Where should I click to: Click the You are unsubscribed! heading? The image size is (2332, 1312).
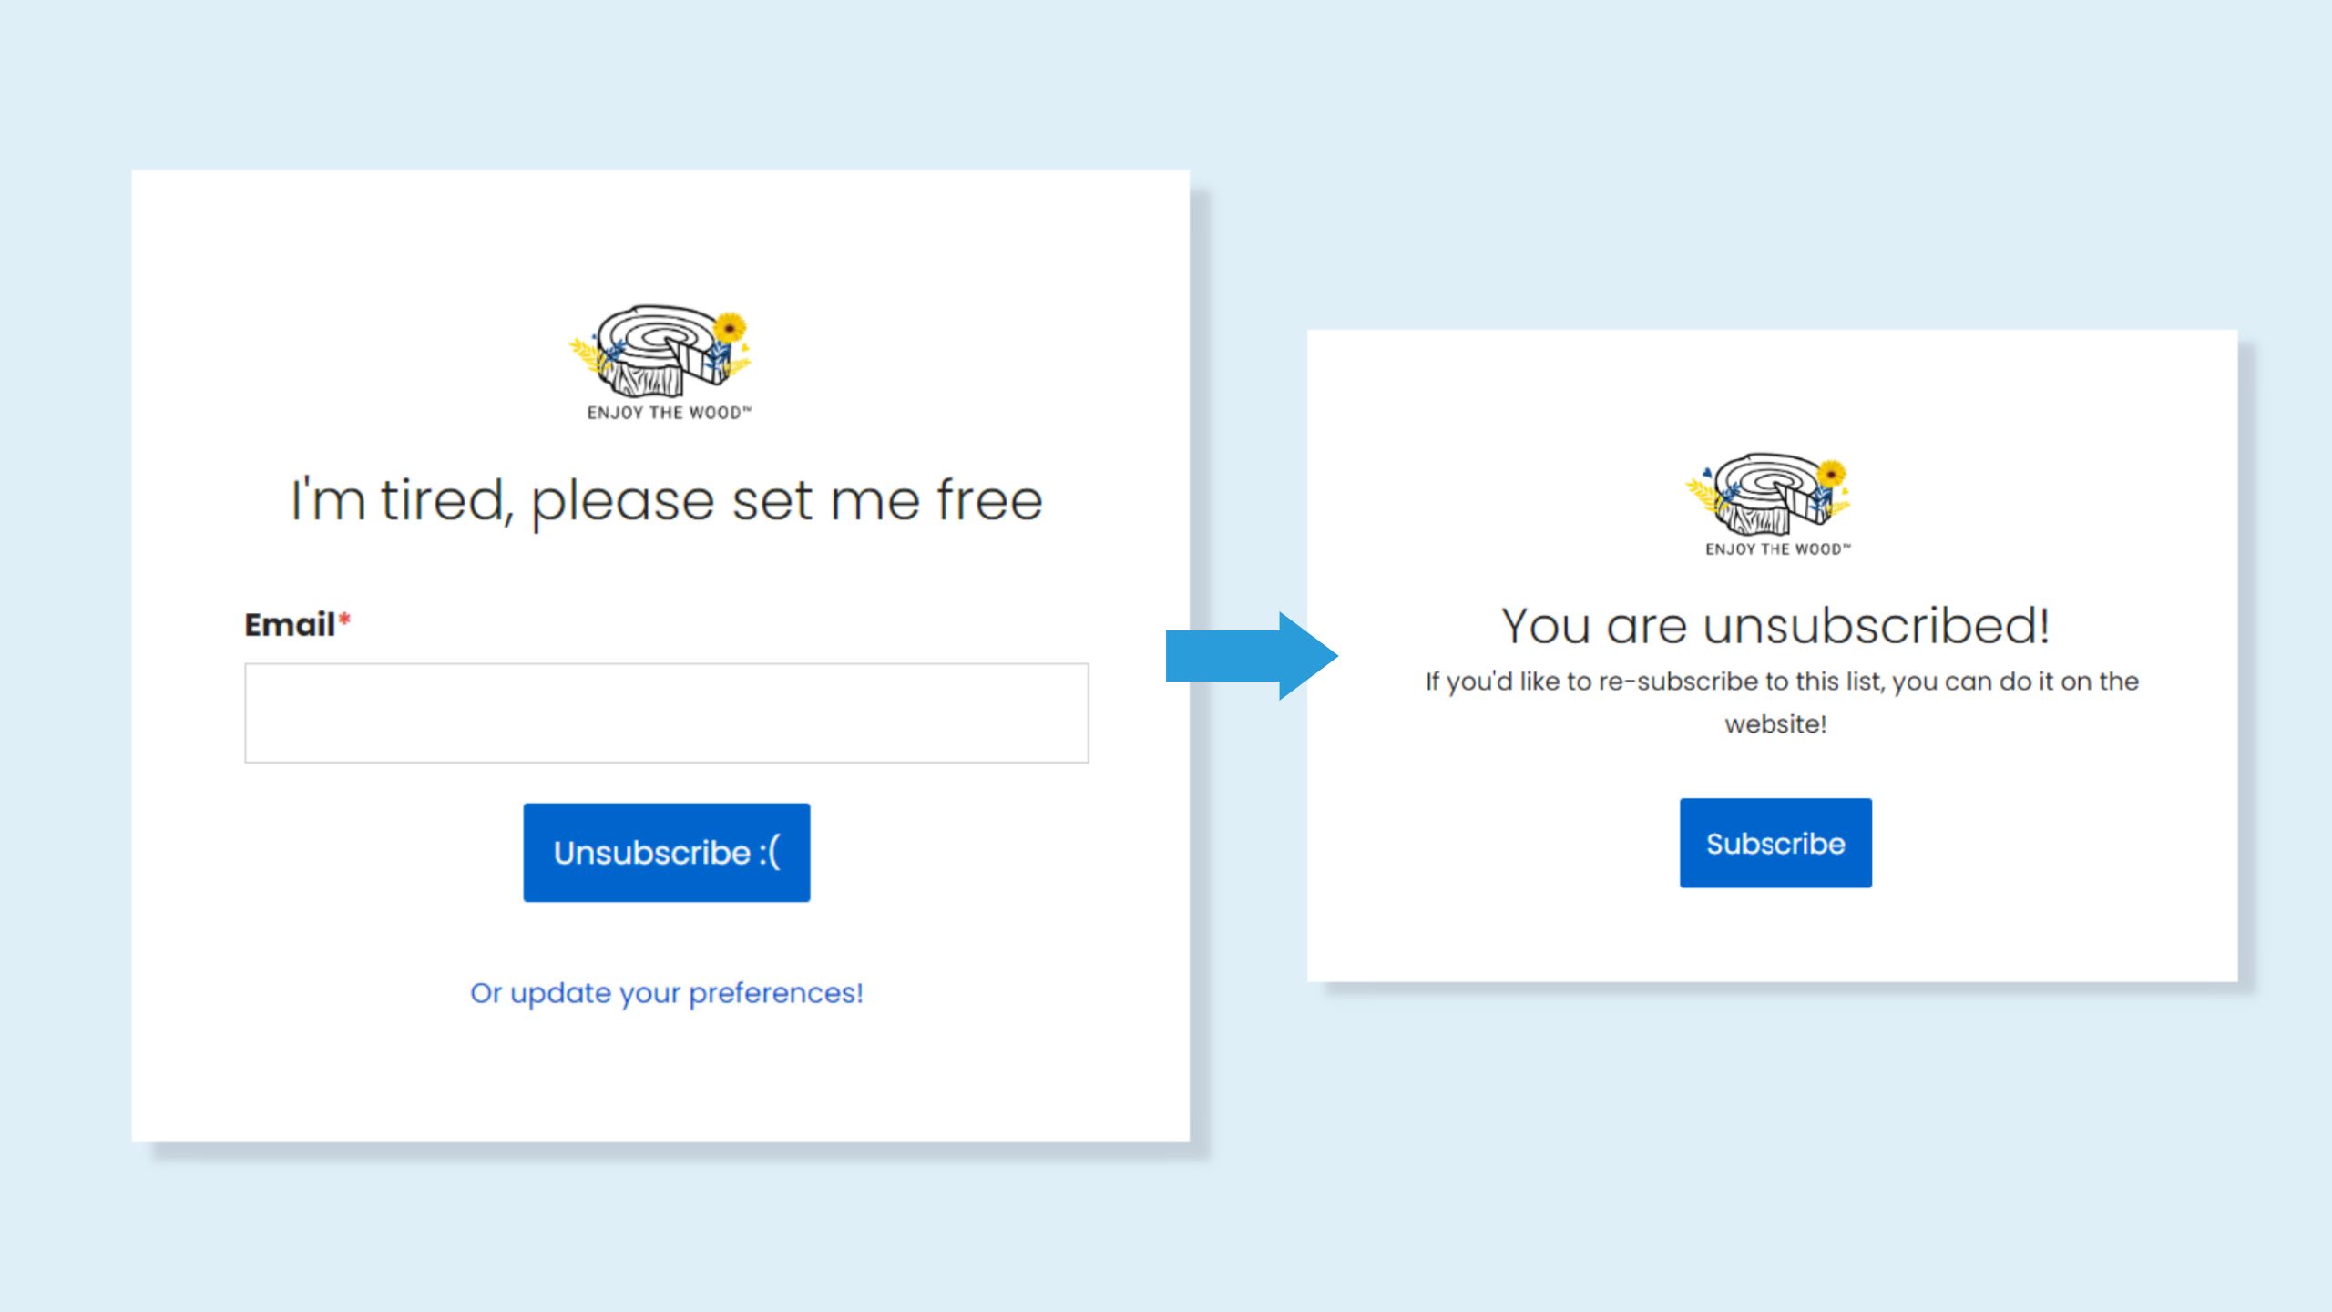click(1775, 625)
